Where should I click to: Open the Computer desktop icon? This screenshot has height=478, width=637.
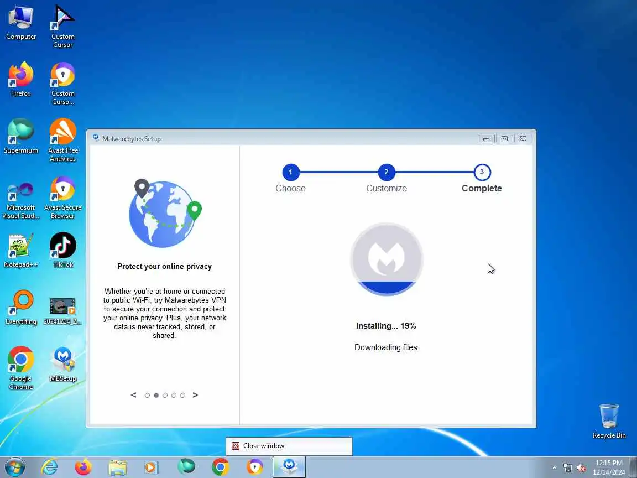point(20,22)
